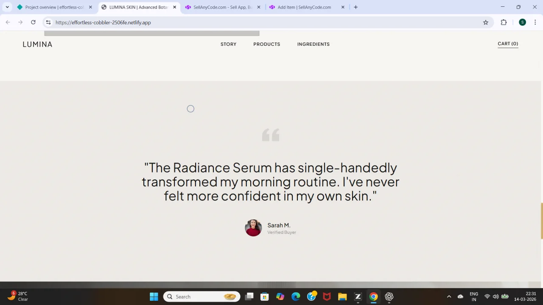Image resolution: width=543 pixels, height=305 pixels.
Task: Switch to Project overview tab
Action: 54,7
